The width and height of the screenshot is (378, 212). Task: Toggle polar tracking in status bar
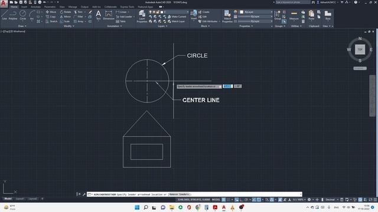(246, 200)
